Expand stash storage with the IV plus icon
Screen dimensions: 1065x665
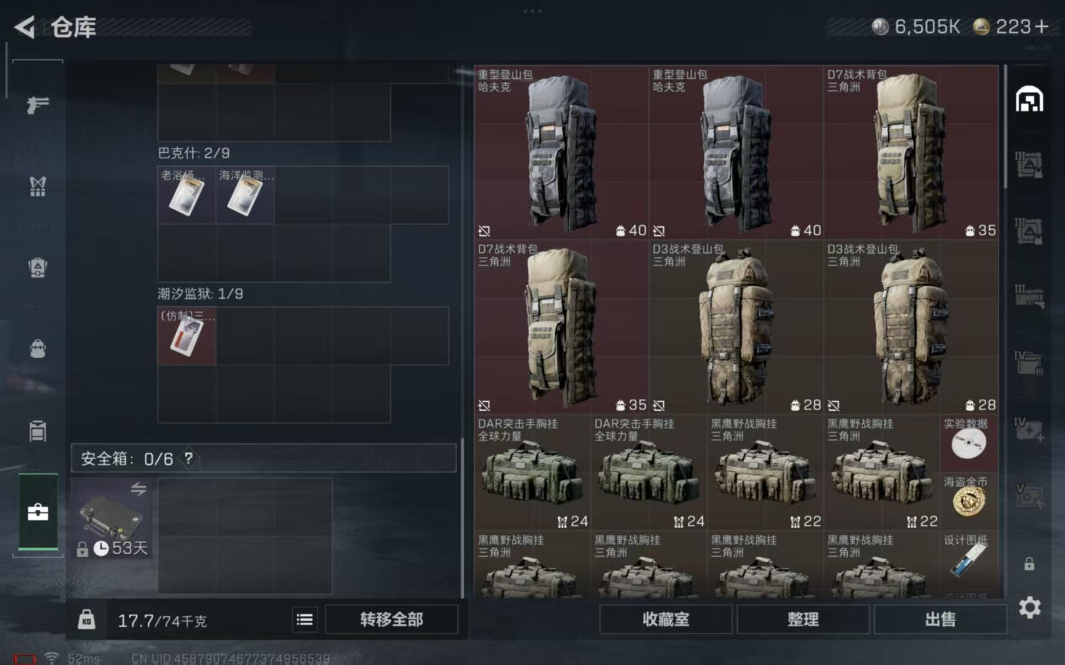1029,430
